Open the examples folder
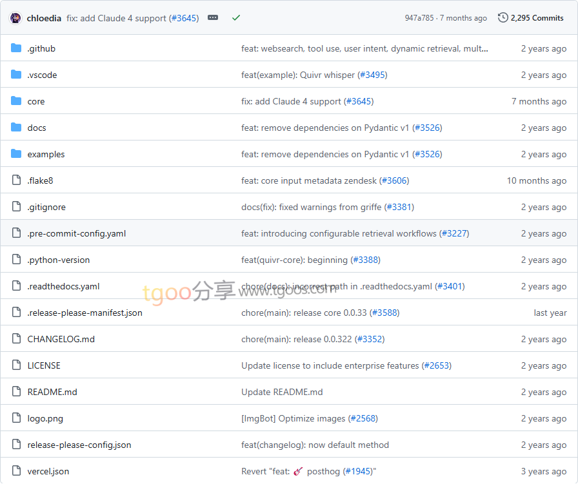The image size is (578, 484). pos(46,154)
